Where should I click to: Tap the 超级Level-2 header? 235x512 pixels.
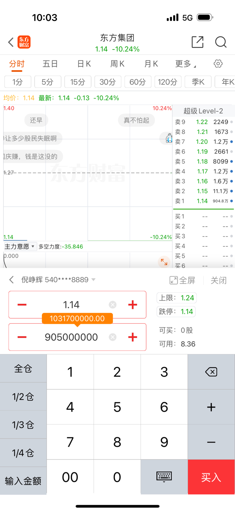click(203, 111)
